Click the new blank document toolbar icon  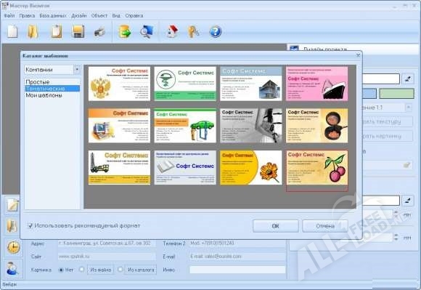[x=12, y=31]
